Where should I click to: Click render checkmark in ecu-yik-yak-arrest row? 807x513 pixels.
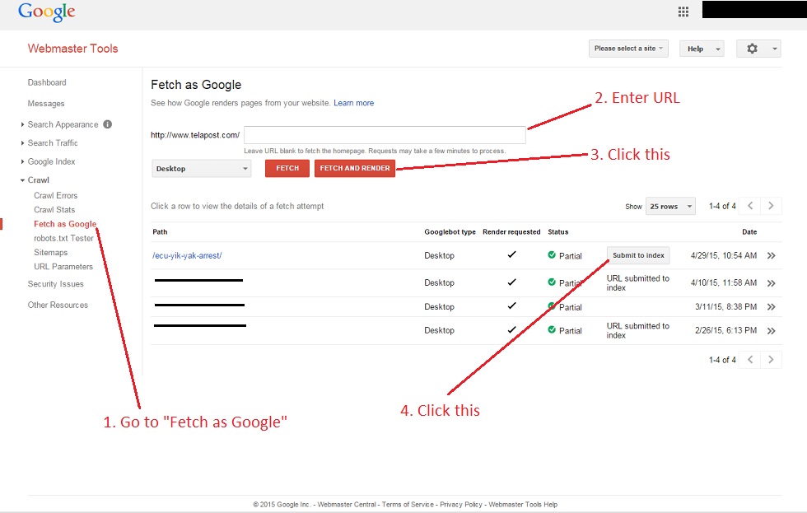click(511, 254)
